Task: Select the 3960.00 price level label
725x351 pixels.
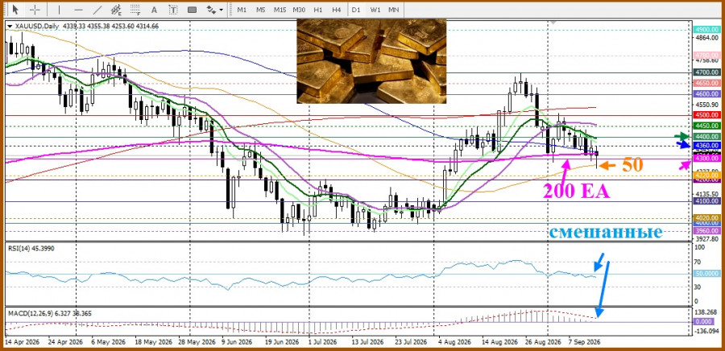Action: click(707, 230)
